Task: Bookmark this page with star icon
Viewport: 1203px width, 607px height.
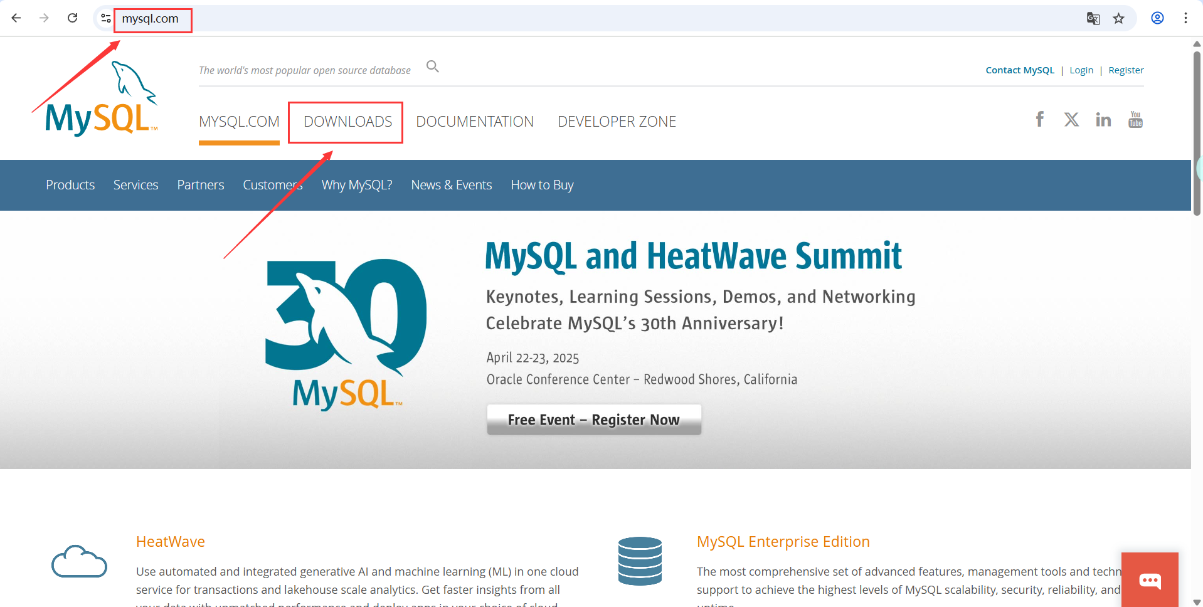Action: point(1119,18)
